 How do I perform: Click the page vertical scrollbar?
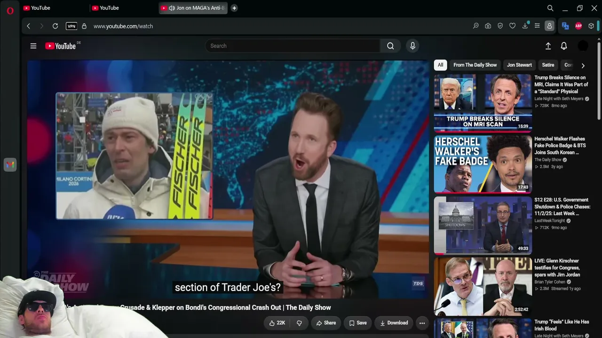(599, 80)
